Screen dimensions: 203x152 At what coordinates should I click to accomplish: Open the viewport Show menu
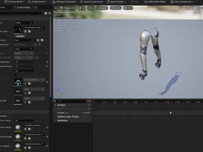(x=91, y=8)
